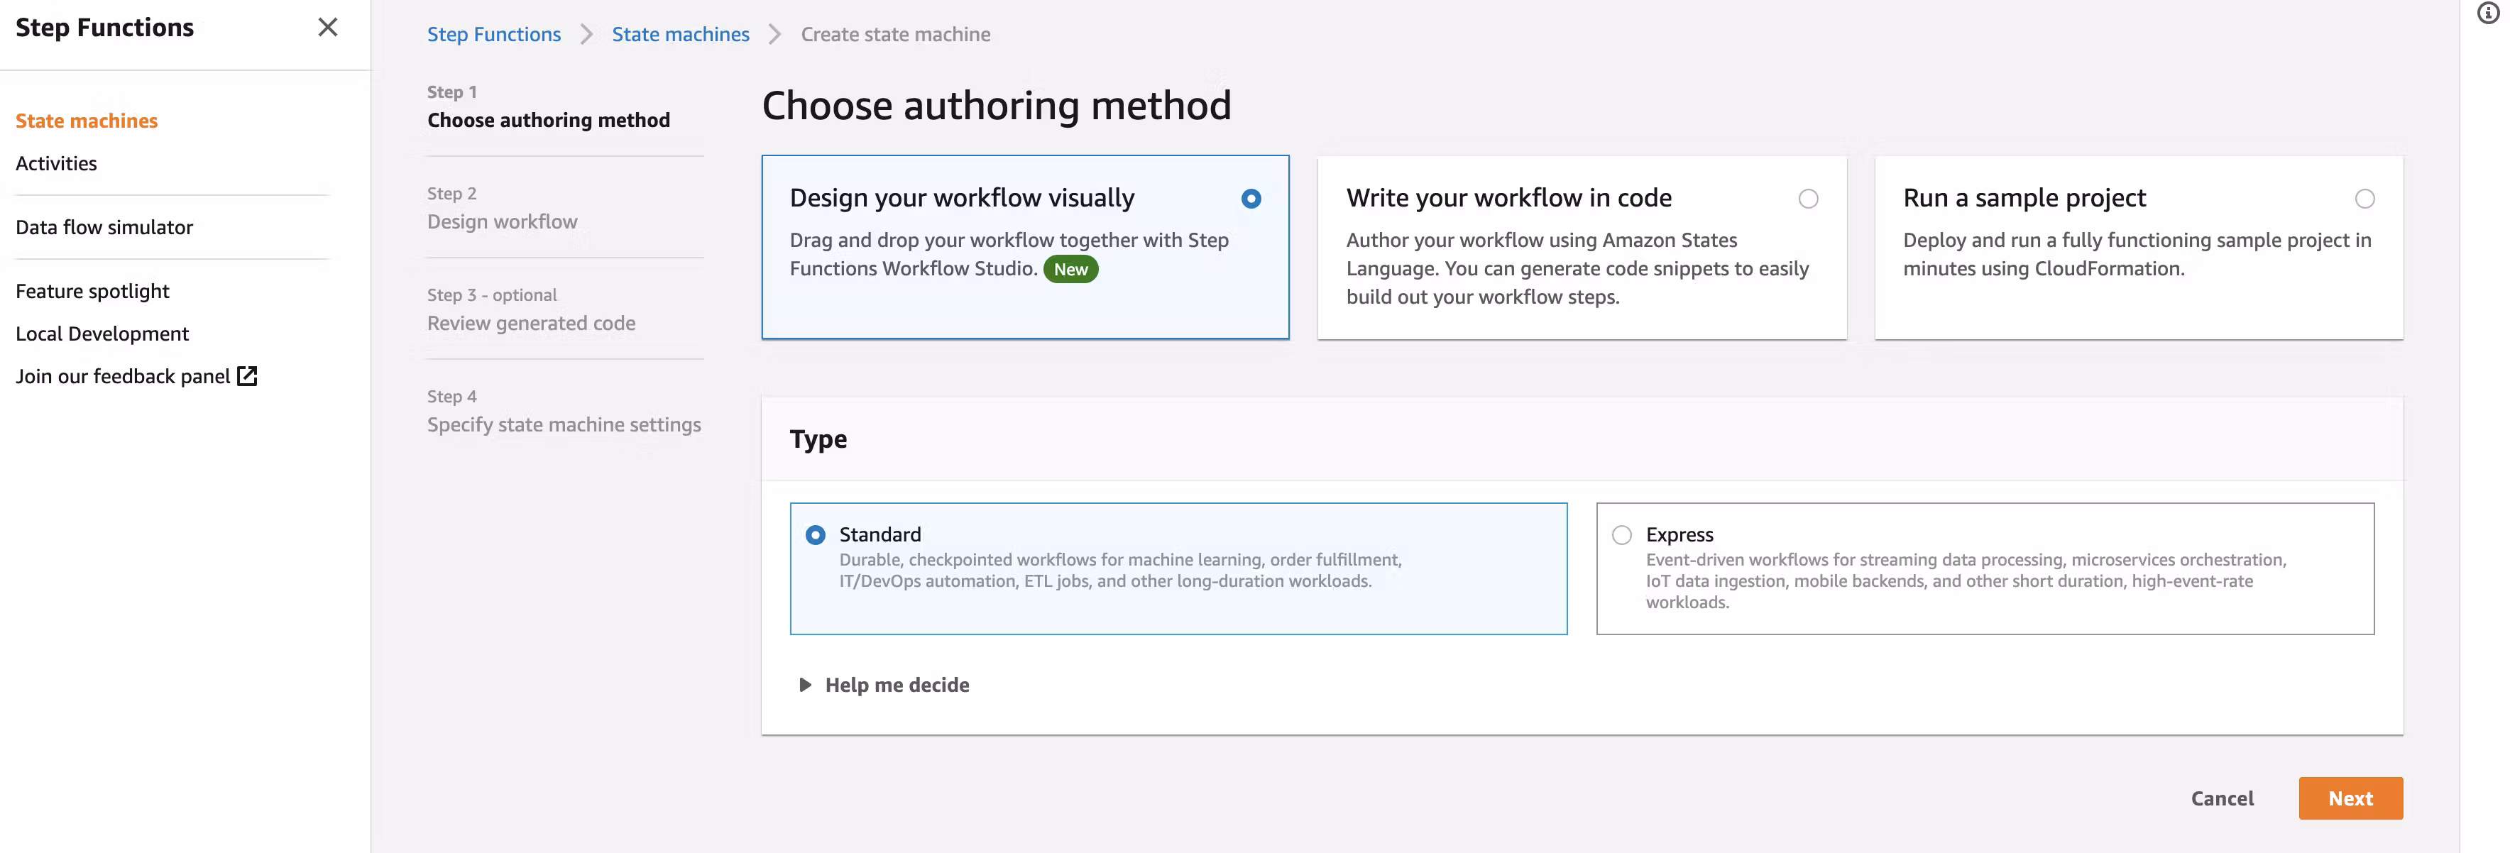Open State machines in sidebar
The image size is (2510, 853).
86,121
